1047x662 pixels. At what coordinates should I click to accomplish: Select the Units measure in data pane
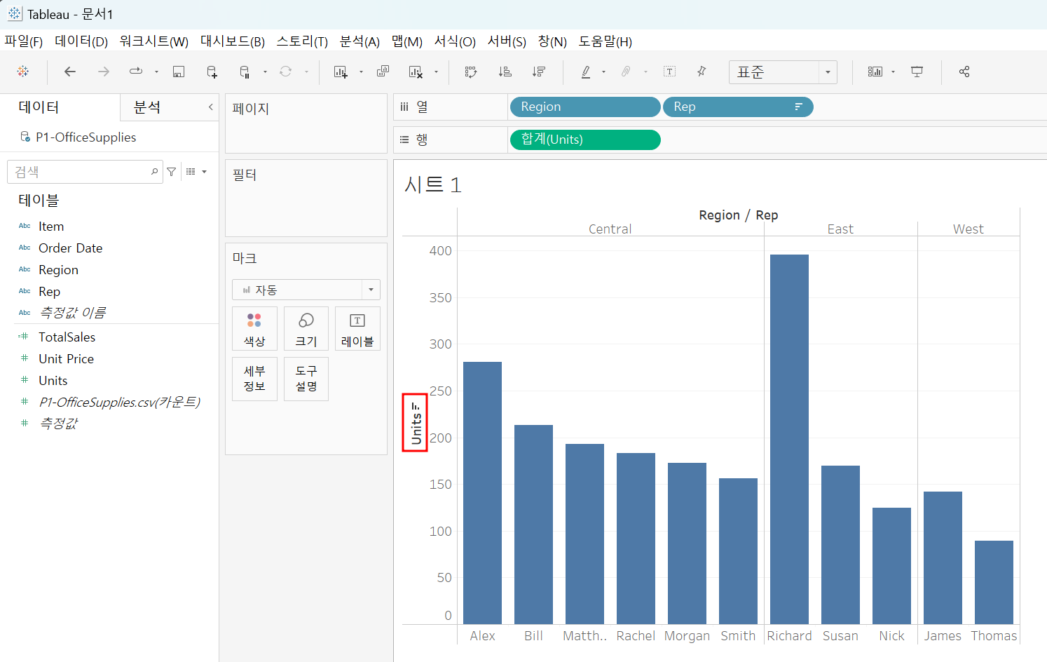(x=53, y=381)
